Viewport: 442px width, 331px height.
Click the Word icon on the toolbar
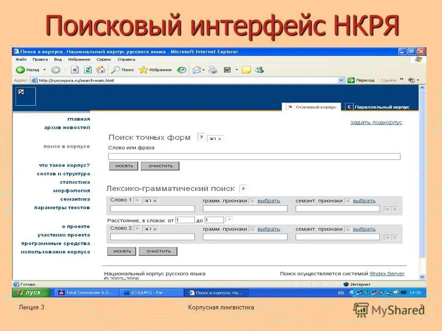coord(227,69)
